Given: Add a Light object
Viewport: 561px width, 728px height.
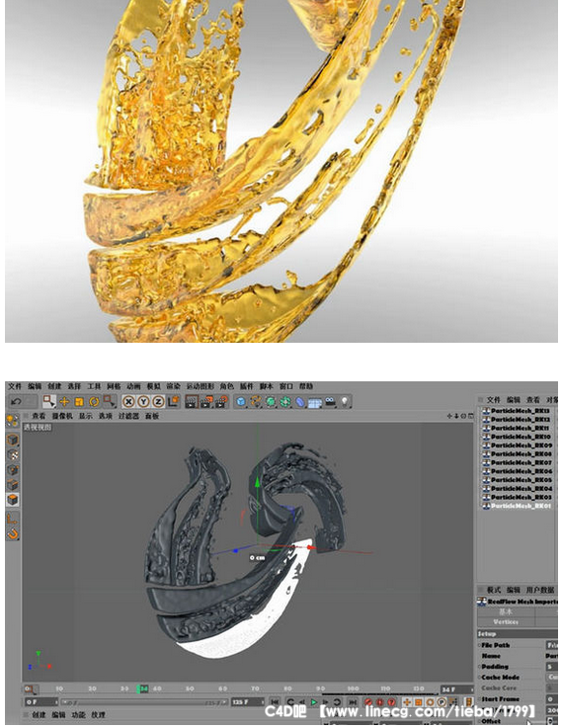Looking at the screenshot, I should [x=345, y=402].
